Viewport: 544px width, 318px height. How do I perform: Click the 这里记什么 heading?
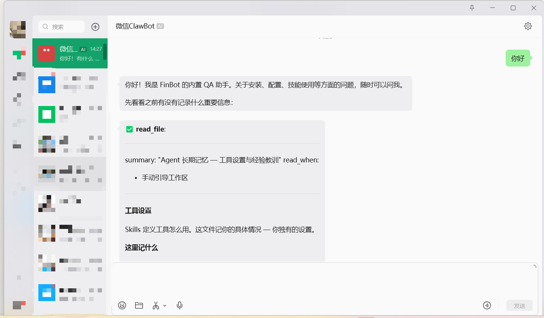tap(141, 248)
